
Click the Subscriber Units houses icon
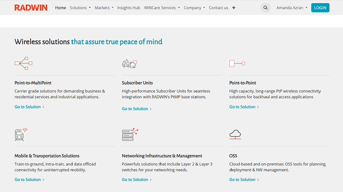130,64
